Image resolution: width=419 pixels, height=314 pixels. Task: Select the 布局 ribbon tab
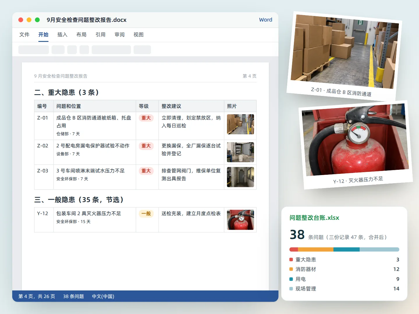pyautogui.click(x=81, y=35)
